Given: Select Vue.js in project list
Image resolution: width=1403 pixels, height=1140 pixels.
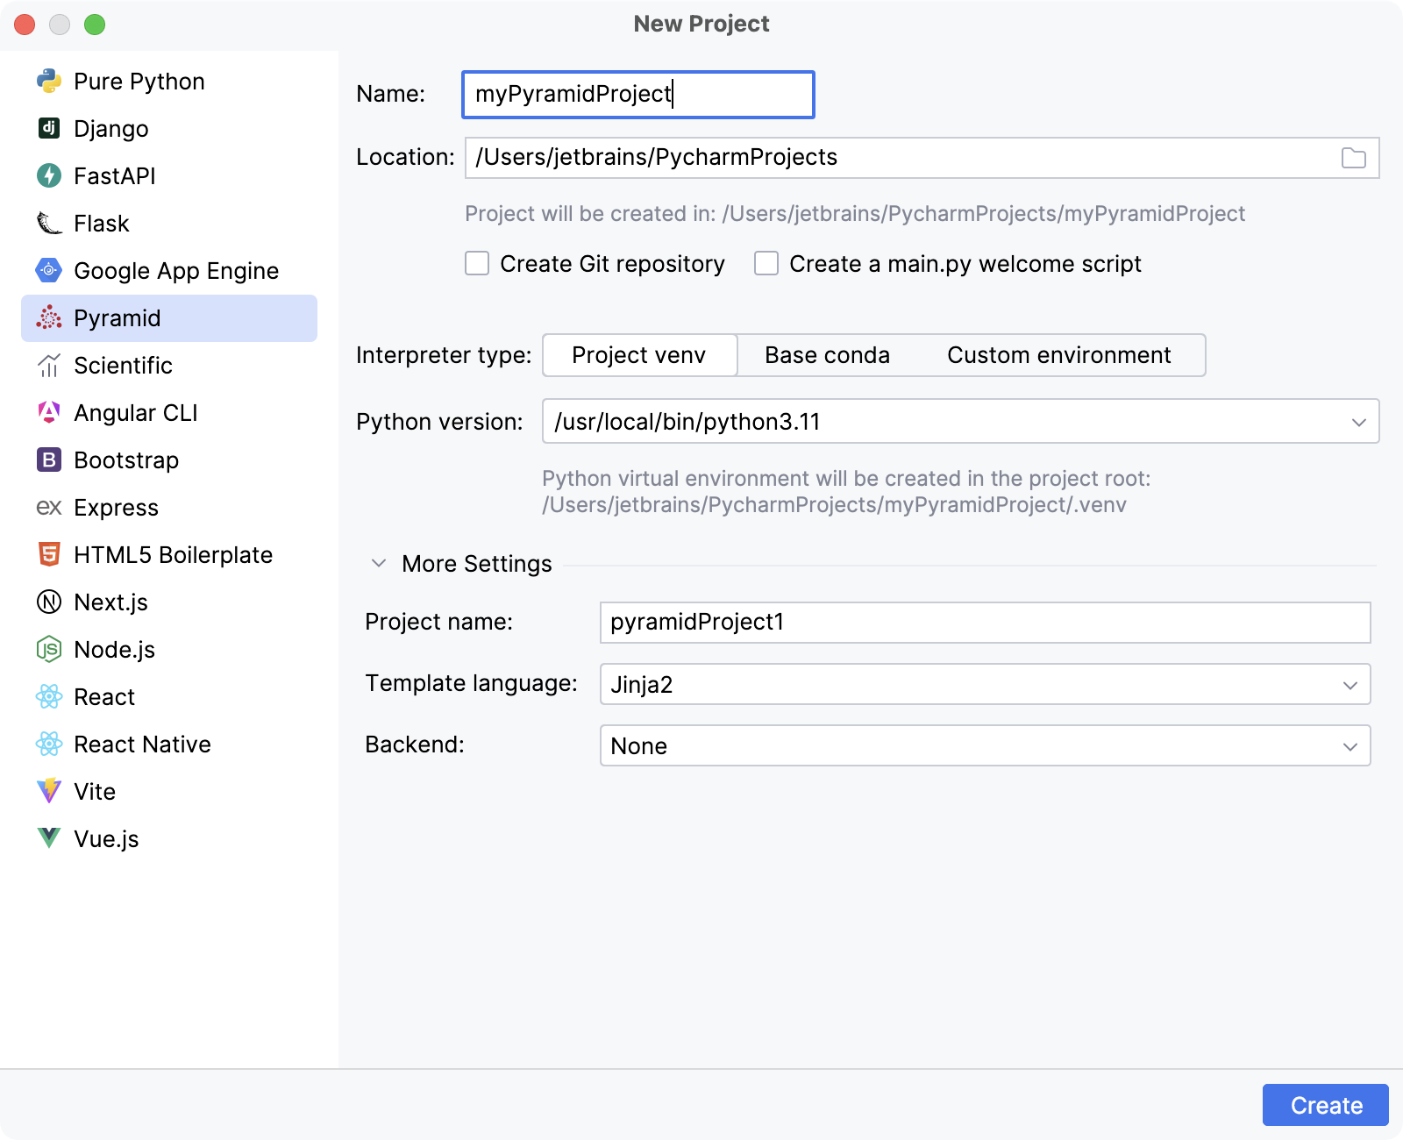Looking at the screenshot, I should [x=169, y=839].
